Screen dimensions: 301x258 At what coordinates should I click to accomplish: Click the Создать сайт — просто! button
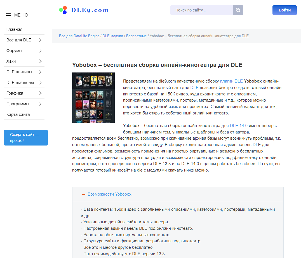coord(26,138)
